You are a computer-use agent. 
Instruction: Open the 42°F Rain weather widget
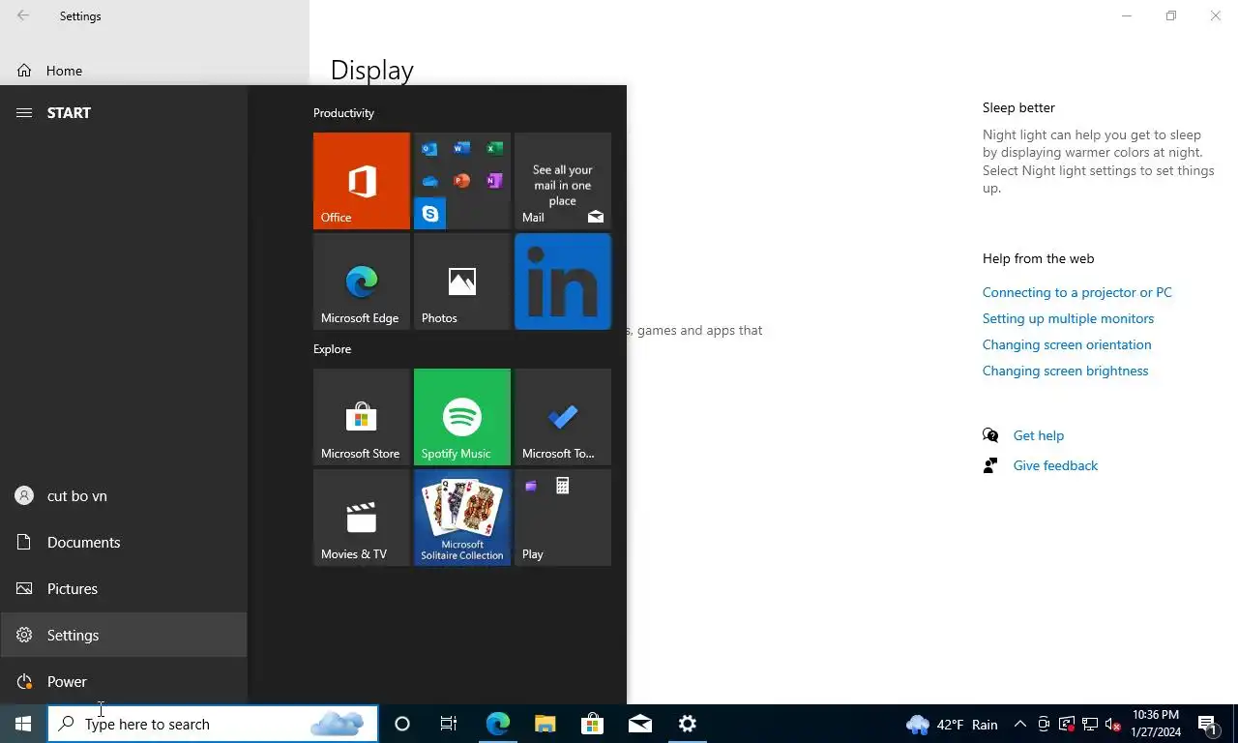click(953, 724)
